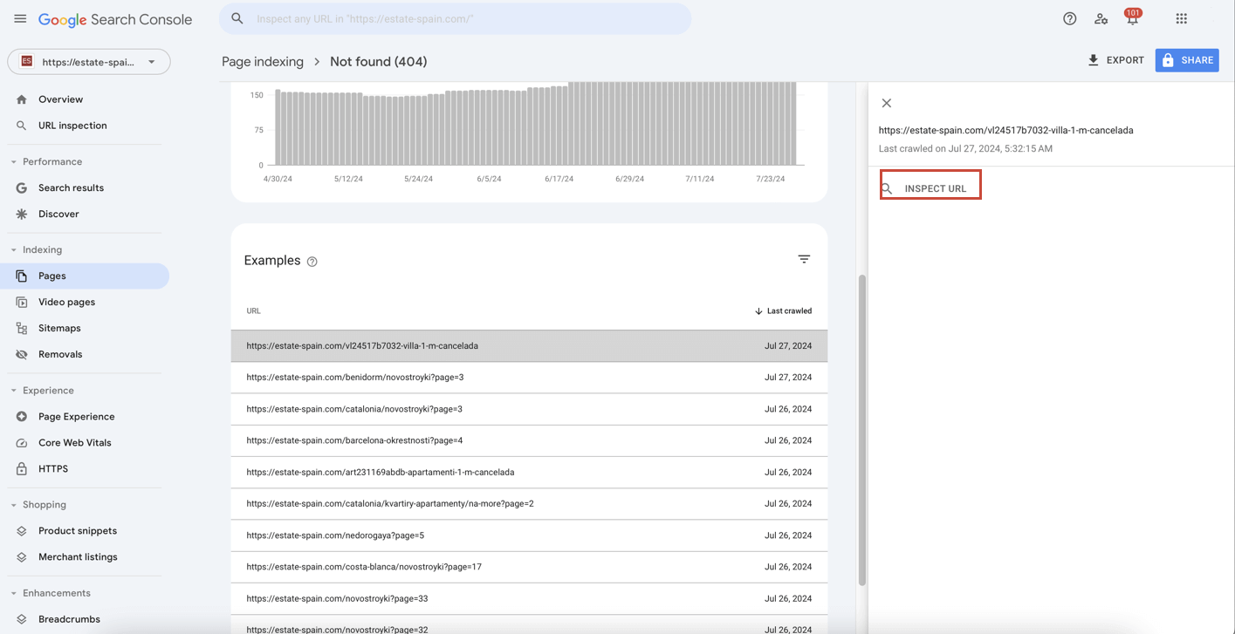
Task: Open the Sitemaps page
Action: click(59, 328)
